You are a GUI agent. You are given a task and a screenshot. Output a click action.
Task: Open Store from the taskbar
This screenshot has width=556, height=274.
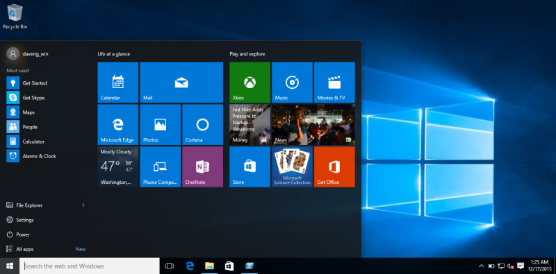click(x=229, y=266)
